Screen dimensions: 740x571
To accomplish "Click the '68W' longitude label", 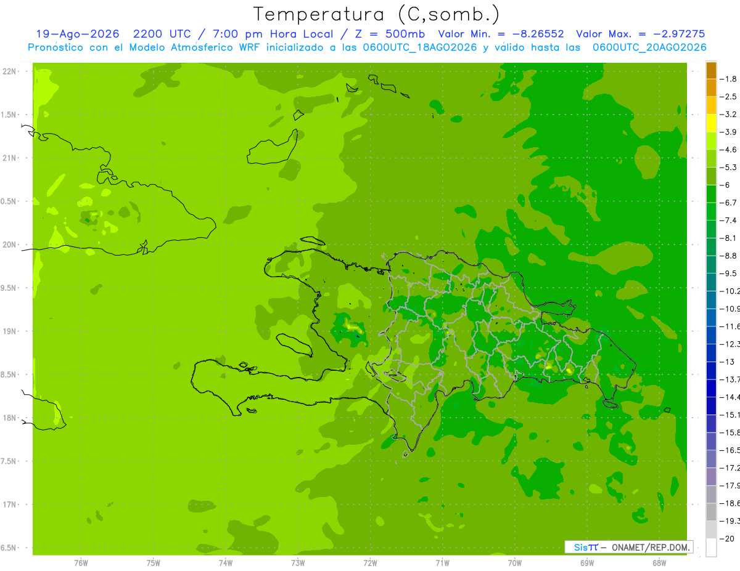I will (x=659, y=562).
